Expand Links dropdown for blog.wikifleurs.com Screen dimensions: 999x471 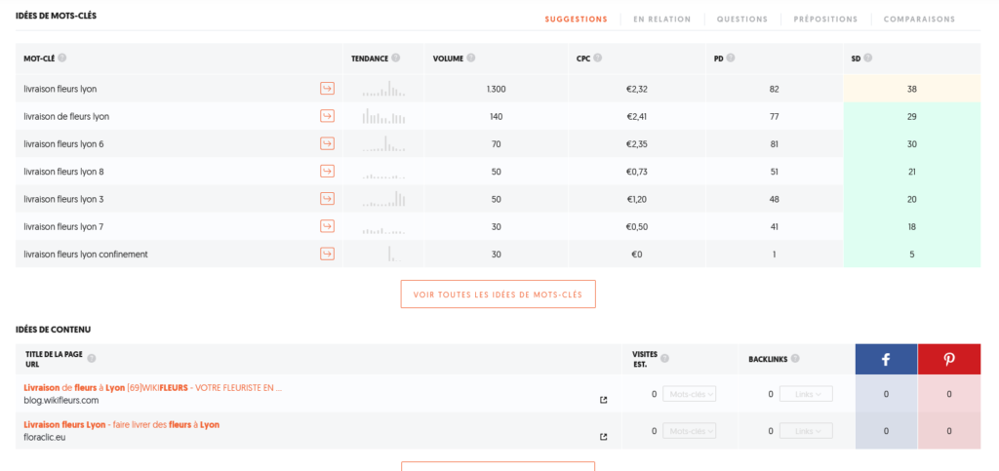[806, 394]
